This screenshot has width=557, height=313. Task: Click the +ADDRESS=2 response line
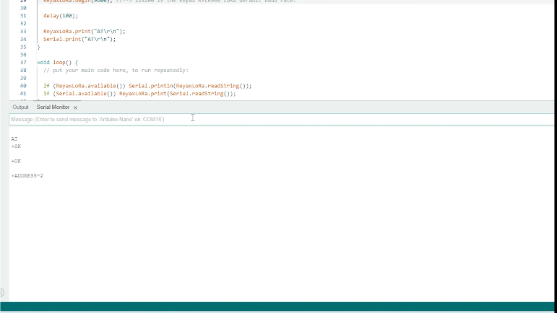(x=27, y=175)
